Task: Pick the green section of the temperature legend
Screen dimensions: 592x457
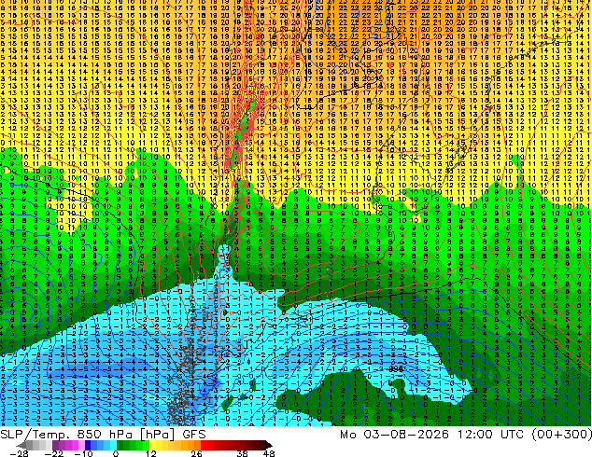Action: tap(133, 445)
